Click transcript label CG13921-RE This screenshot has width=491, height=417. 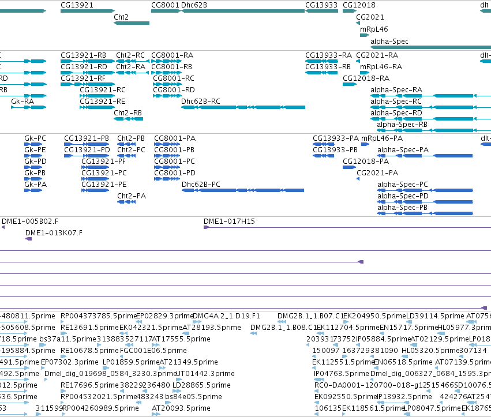click(x=102, y=102)
